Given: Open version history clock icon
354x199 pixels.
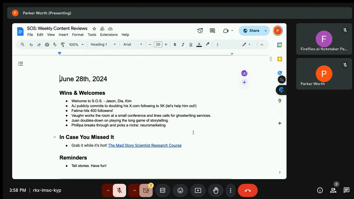Looking at the screenshot, I should coord(200,31).
